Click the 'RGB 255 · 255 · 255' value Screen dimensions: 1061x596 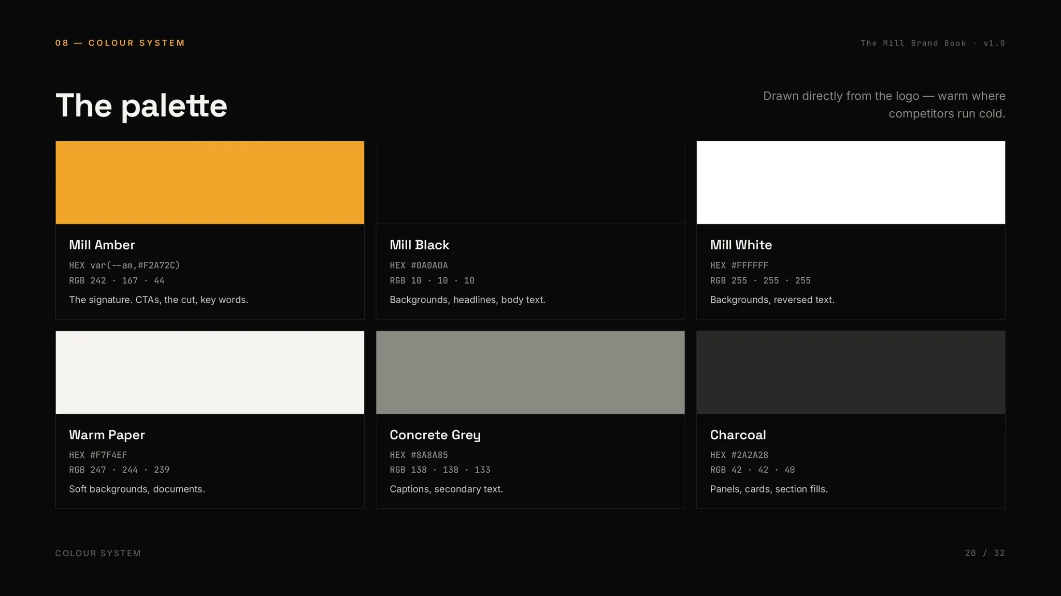pos(761,280)
